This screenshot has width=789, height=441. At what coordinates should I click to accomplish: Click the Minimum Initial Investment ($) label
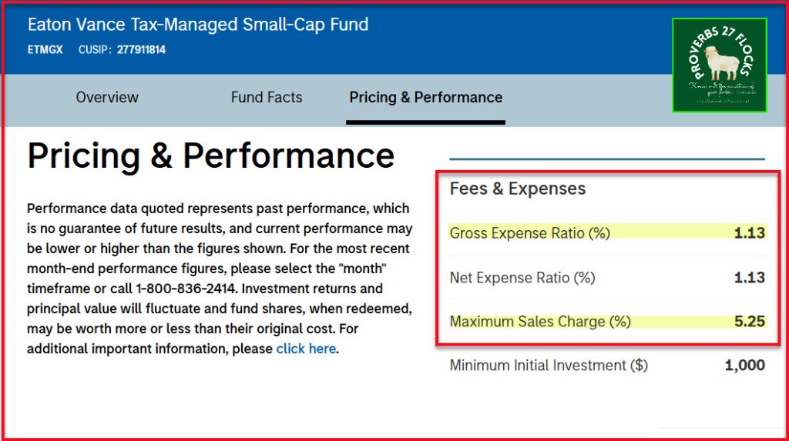[549, 366]
